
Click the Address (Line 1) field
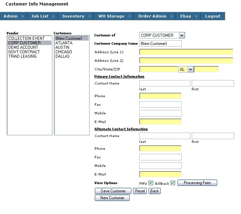(186, 52)
